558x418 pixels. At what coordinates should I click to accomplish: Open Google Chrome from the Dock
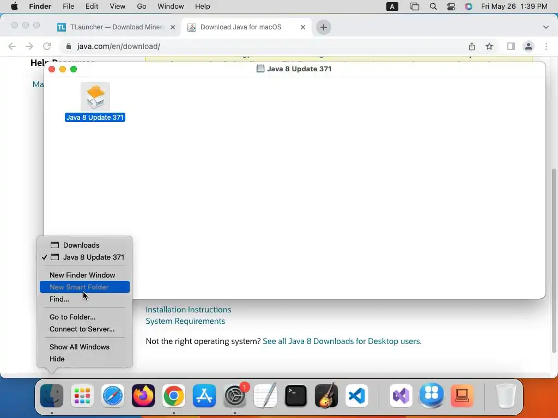[x=174, y=396]
